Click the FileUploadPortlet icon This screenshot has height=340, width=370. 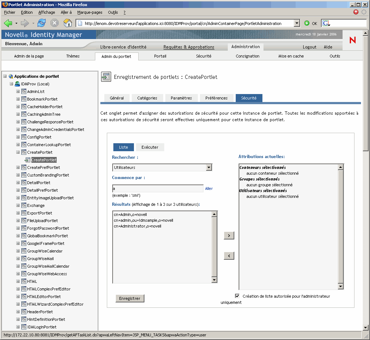[23, 221]
